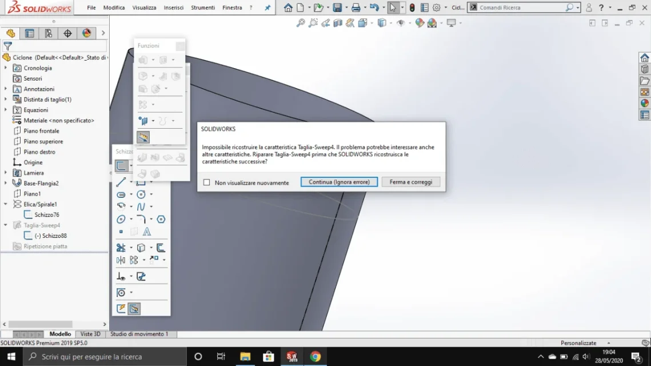Screen dimensions: 651x366
Task: Show more manager tabs with chevron
Action: (x=103, y=33)
